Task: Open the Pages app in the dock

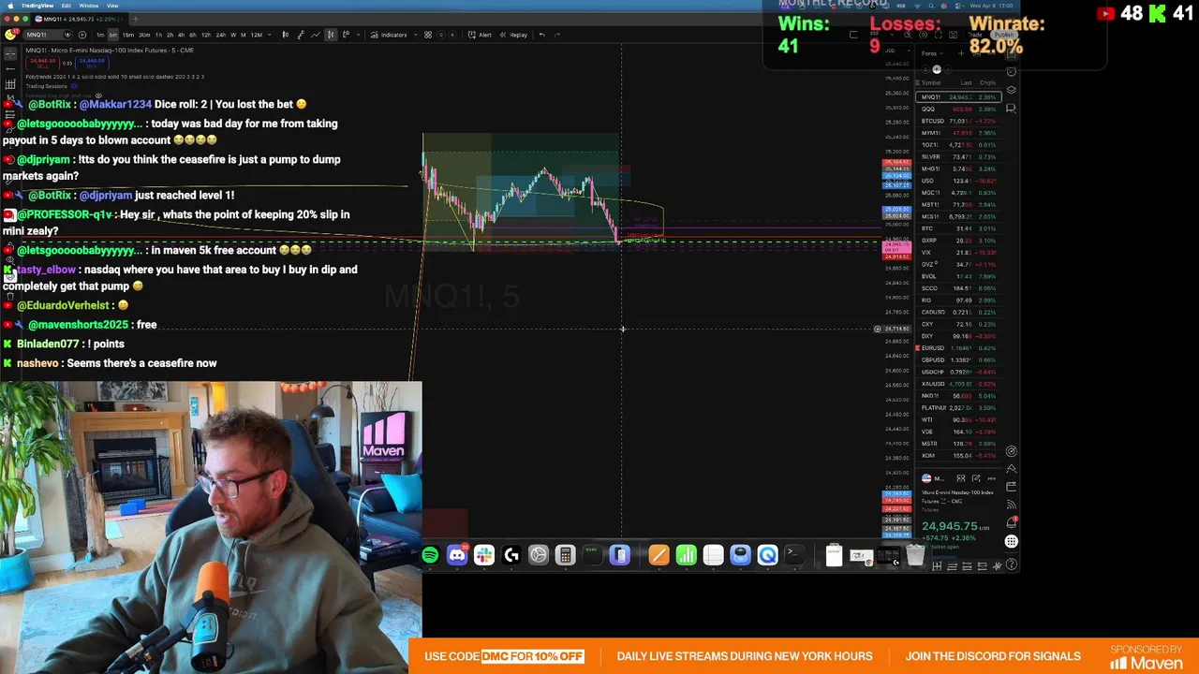Action: point(659,556)
